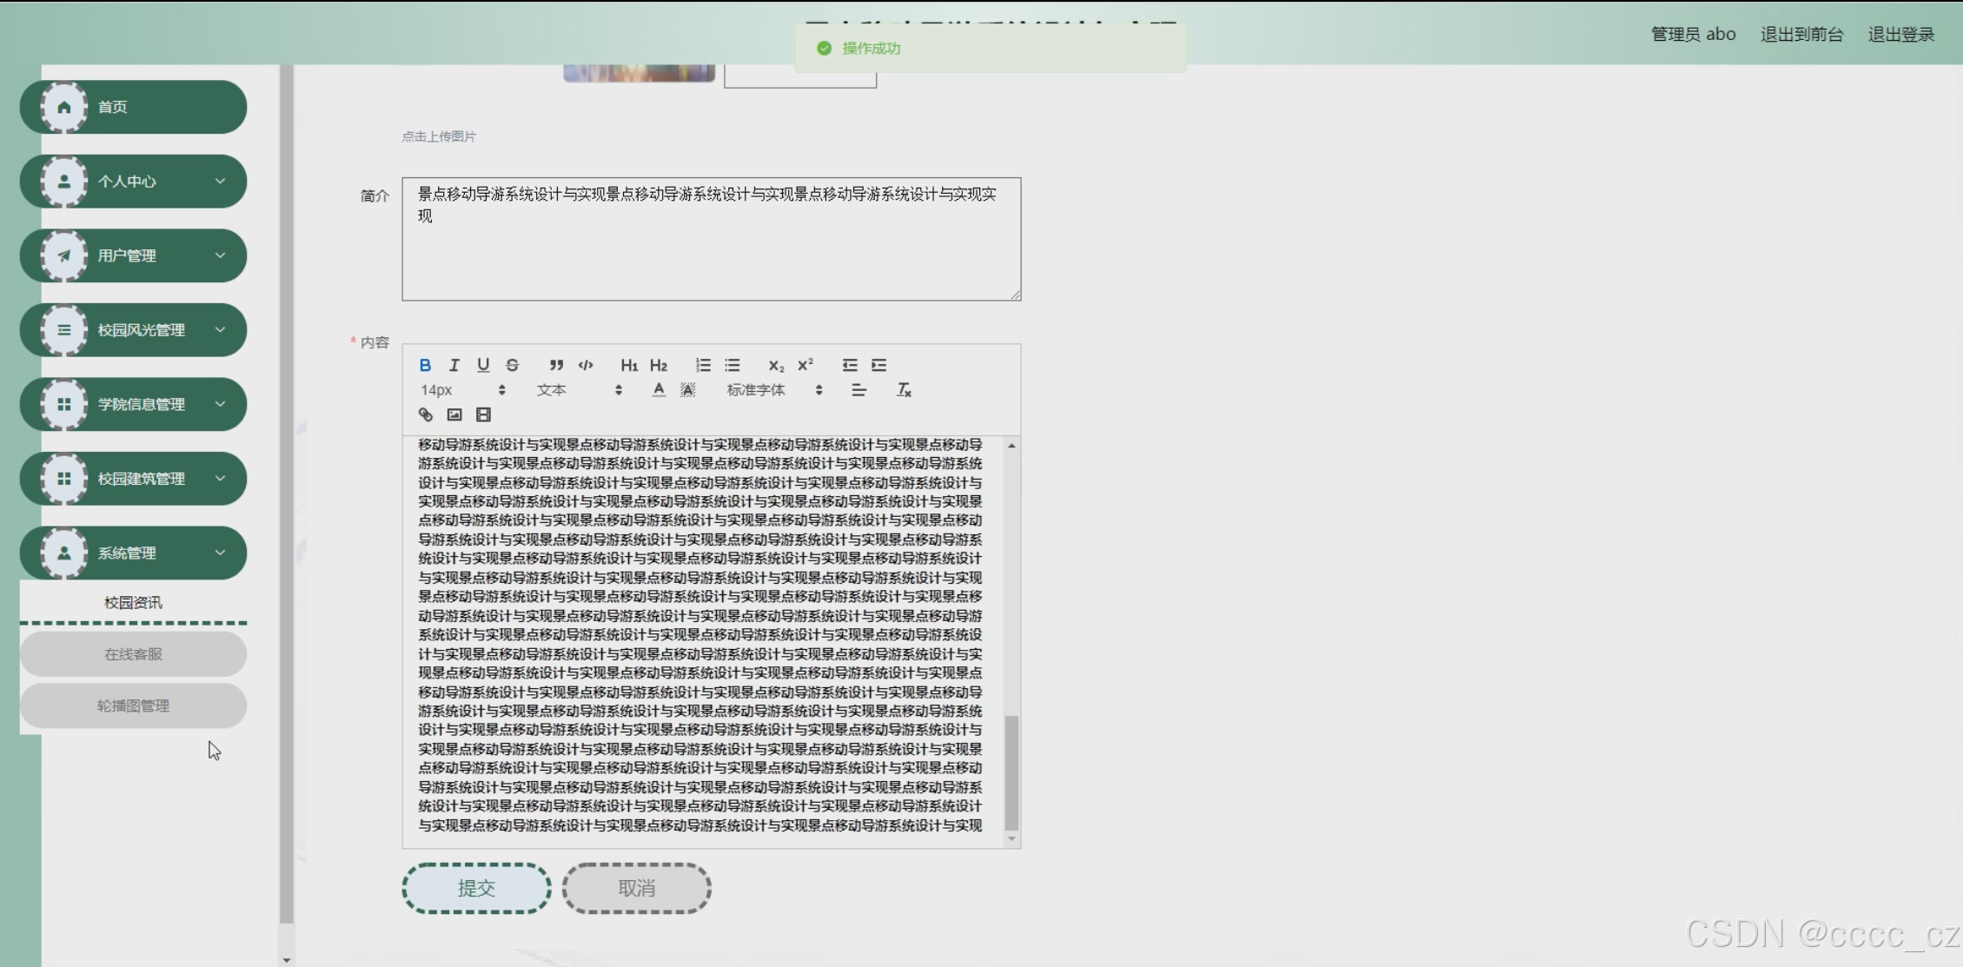Open the 标准字体 font family dropdown
1963x967 pixels.
773,390
